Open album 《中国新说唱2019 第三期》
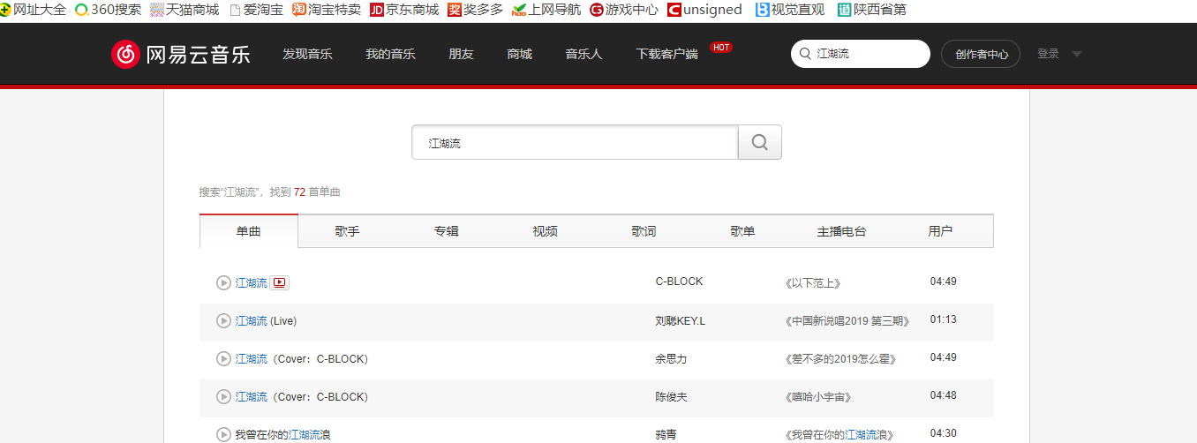The height and width of the screenshot is (443, 1197). (x=847, y=320)
